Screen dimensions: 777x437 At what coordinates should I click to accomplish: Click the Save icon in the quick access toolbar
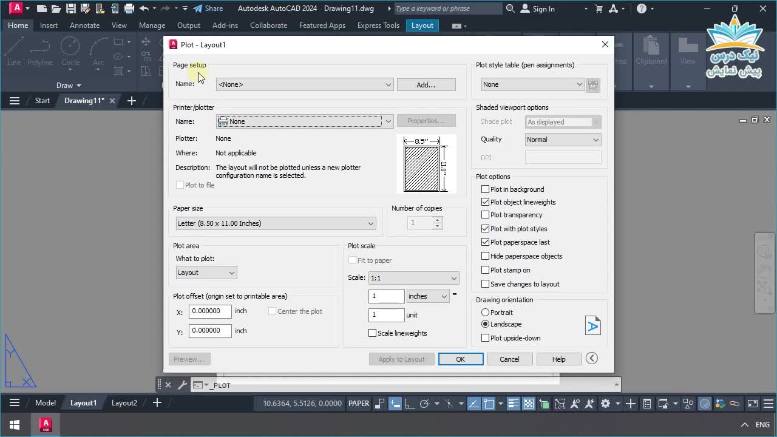[x=70, y=8]
